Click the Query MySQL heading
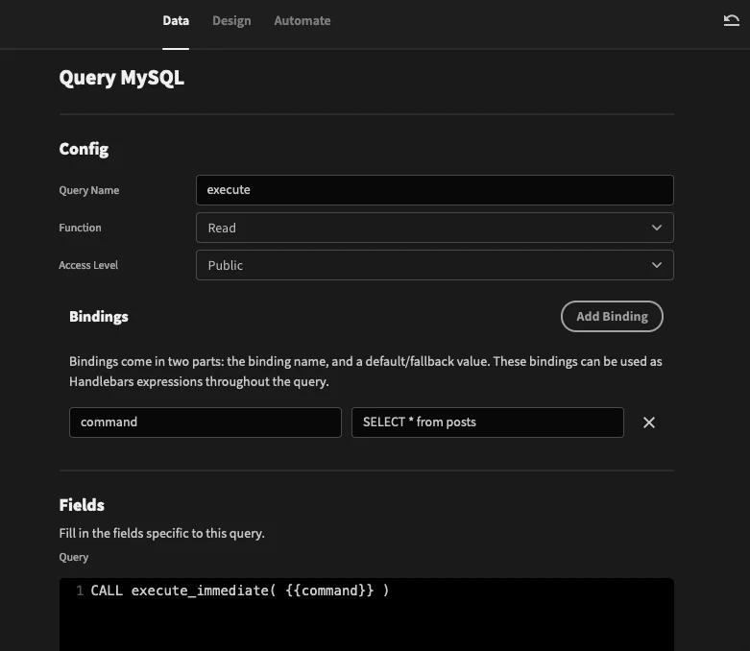The width and height of the screenshot is (750, 651). tap(122, 78)
